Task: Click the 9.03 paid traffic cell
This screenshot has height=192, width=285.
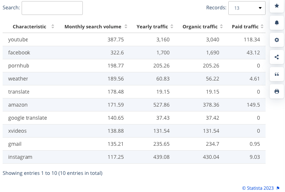Action: tap(255, 157)
